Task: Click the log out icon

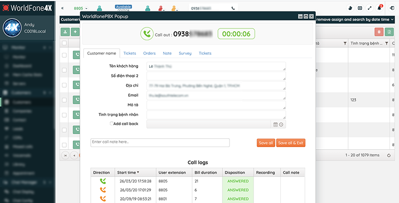Action: (x=392, y=8)
